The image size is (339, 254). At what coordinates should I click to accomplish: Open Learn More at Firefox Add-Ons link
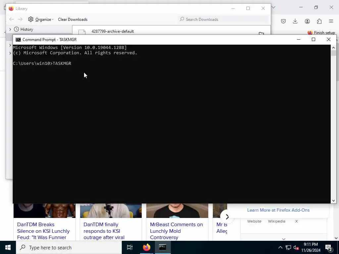coord(278,210)
